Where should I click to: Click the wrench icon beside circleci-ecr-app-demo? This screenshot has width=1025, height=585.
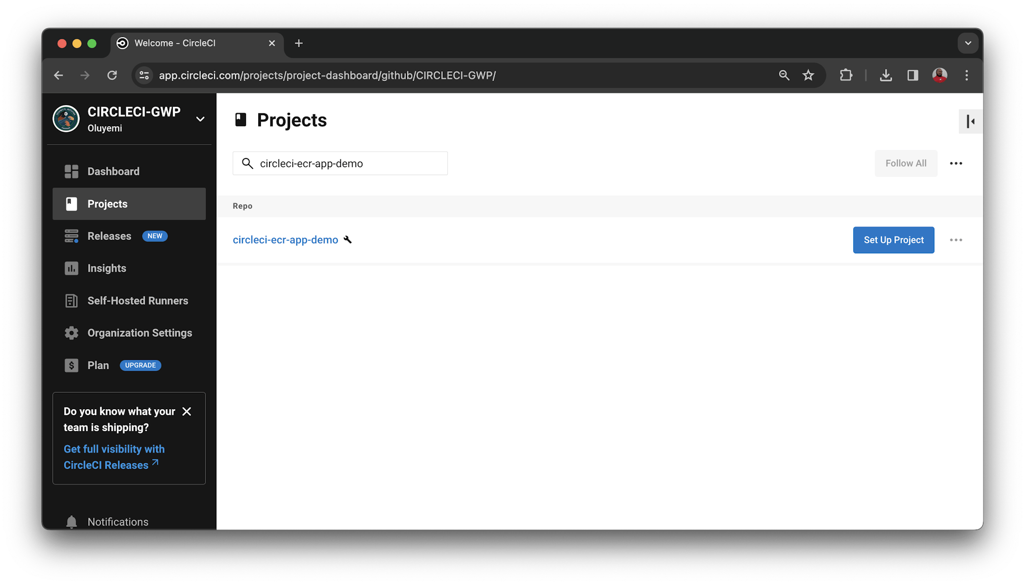pyautogui.click(x=348, y=240)
